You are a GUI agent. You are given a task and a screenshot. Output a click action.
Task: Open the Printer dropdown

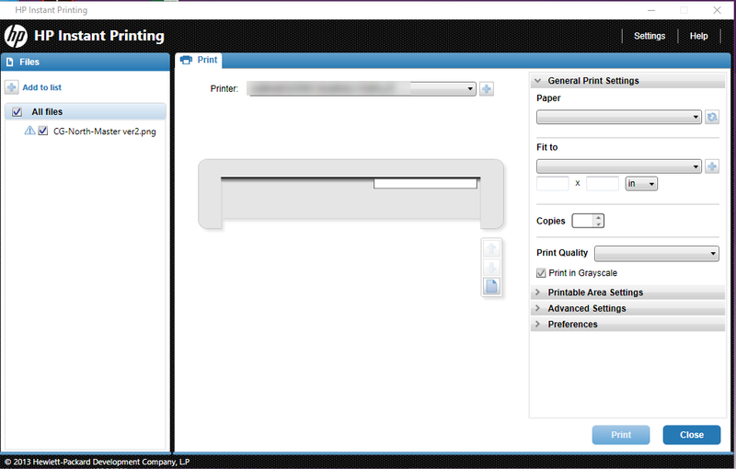tap(362, 88)
